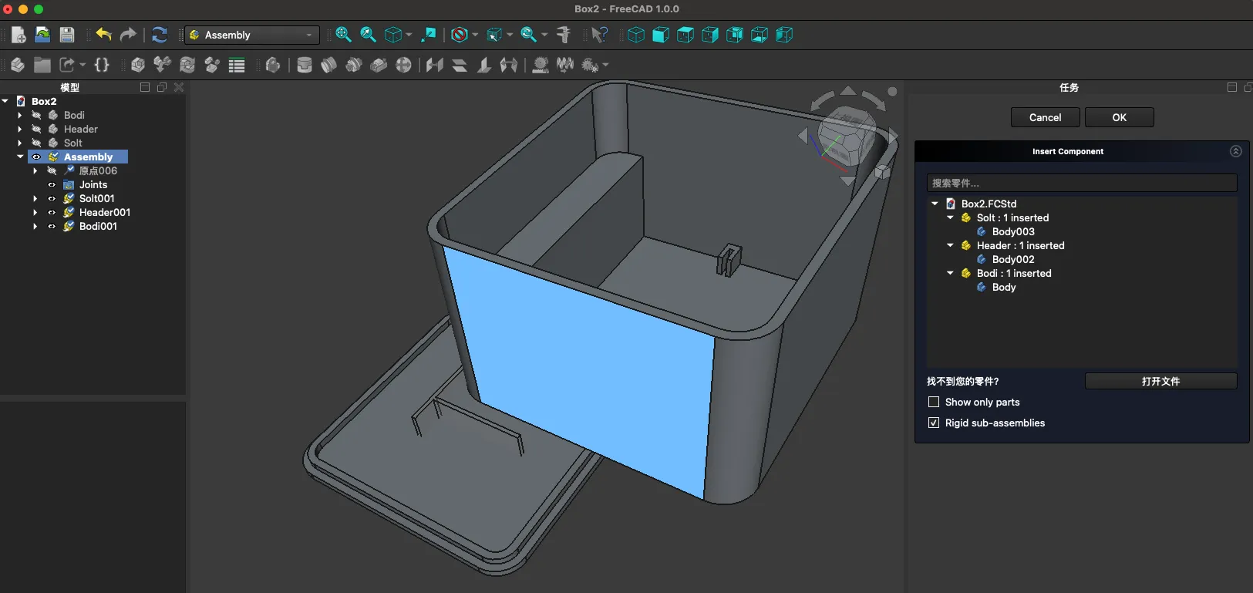Click the 搜索零件 search field
The image size is (1253, 593).
1081,183
